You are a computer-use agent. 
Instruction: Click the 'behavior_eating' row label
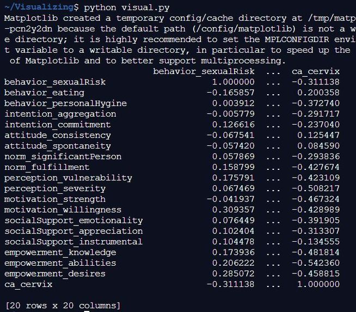pyautogui.click(x=44, y=93)
